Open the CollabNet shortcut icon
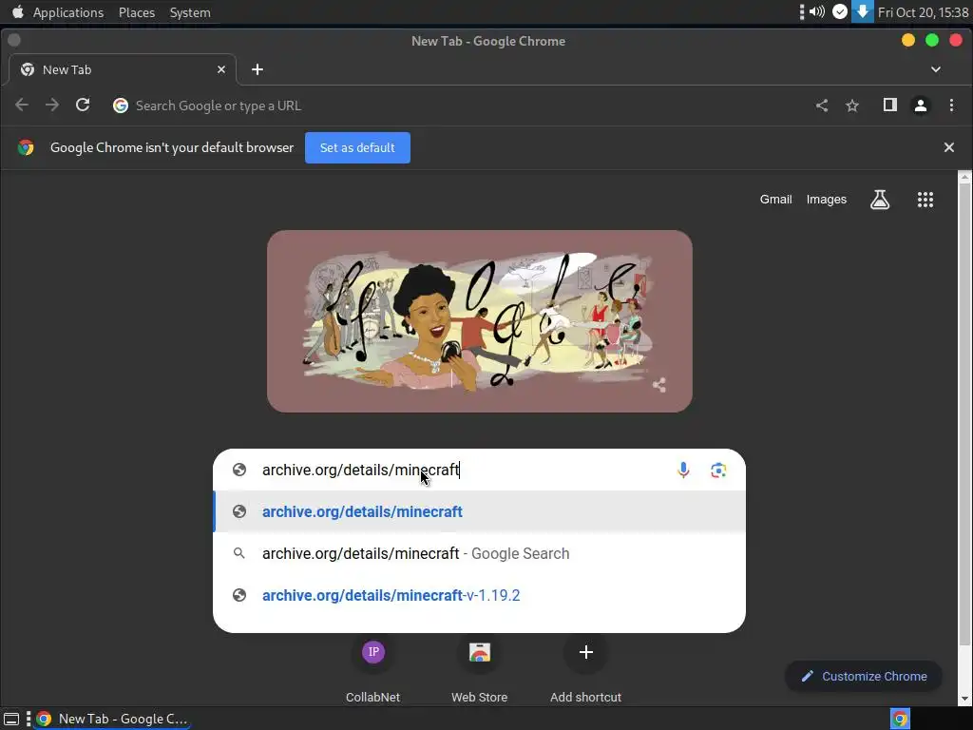973x730 pixels. tap(372, 652)
